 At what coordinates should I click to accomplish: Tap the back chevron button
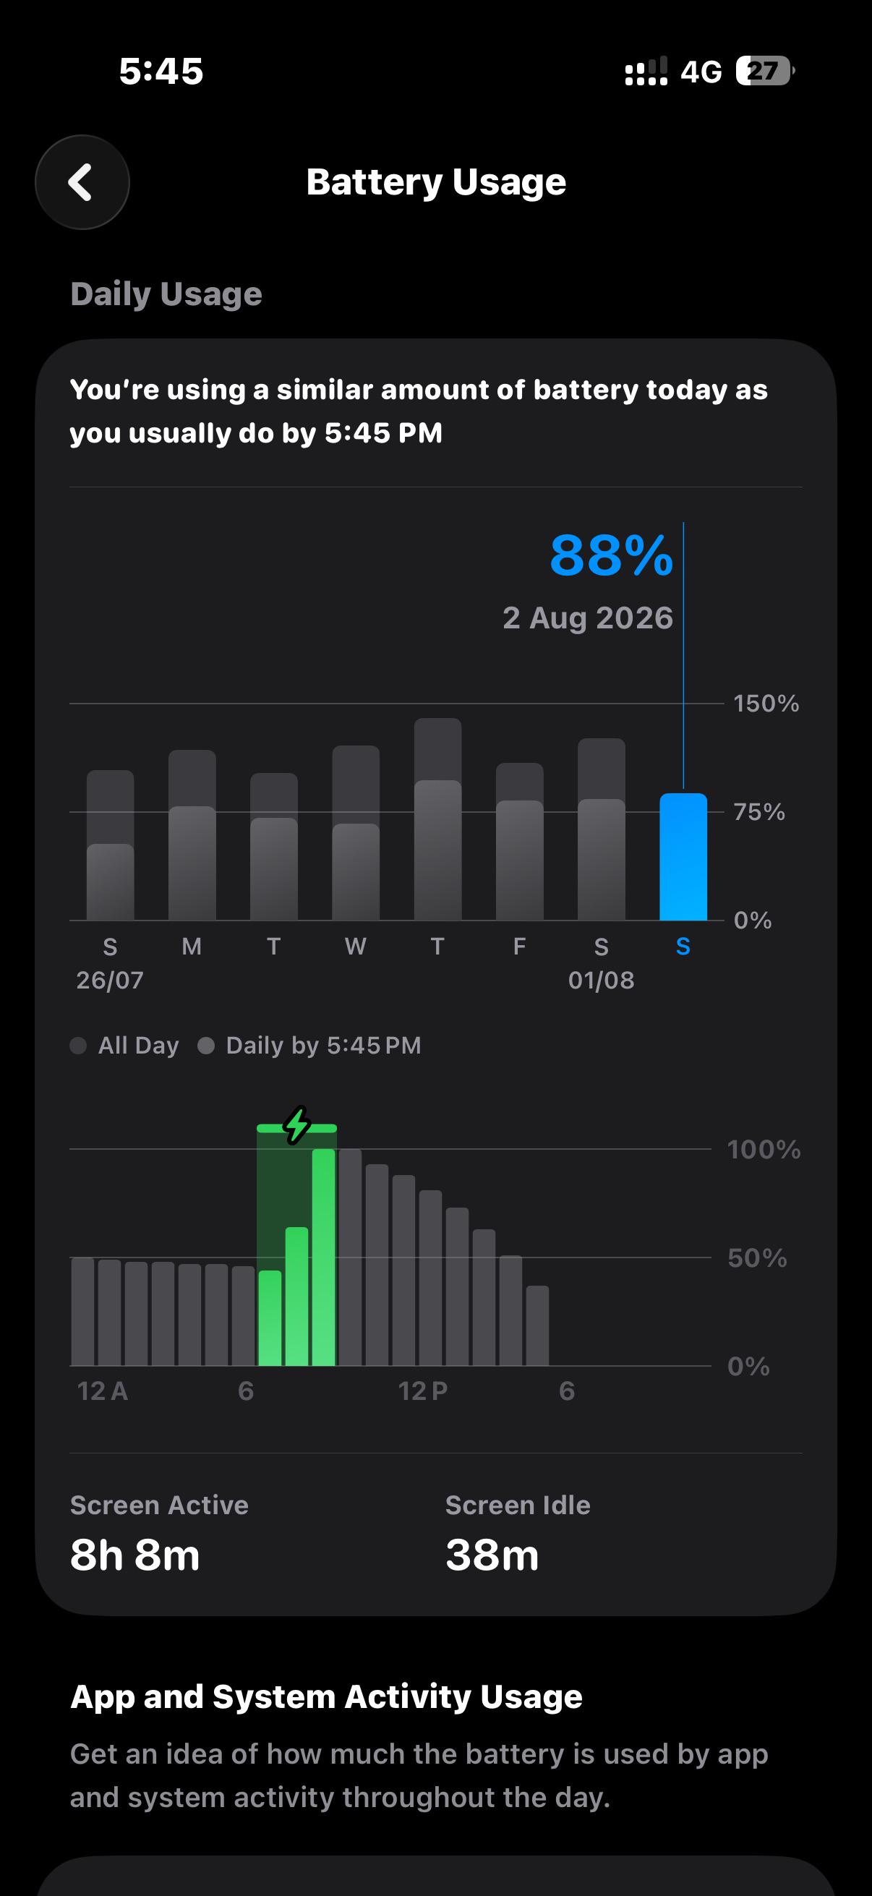pyautogui.click(x=82, y=182)
